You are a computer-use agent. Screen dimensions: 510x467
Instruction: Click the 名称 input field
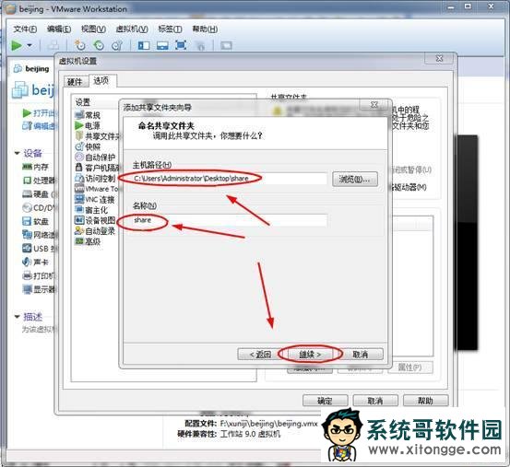tap(229, 220)
